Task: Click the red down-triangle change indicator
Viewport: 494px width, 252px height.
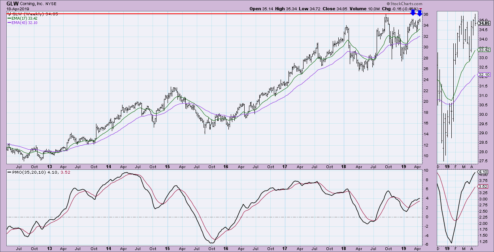Action: tap(420, 8)
